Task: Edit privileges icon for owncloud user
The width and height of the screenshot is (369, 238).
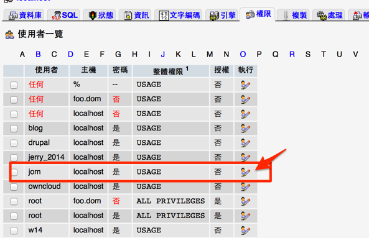Action: tap(245, 186)
